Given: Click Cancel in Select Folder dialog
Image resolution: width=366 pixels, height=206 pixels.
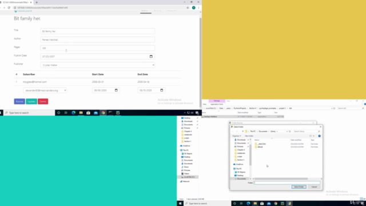Looking at the screenshot, I should point(314,187).
